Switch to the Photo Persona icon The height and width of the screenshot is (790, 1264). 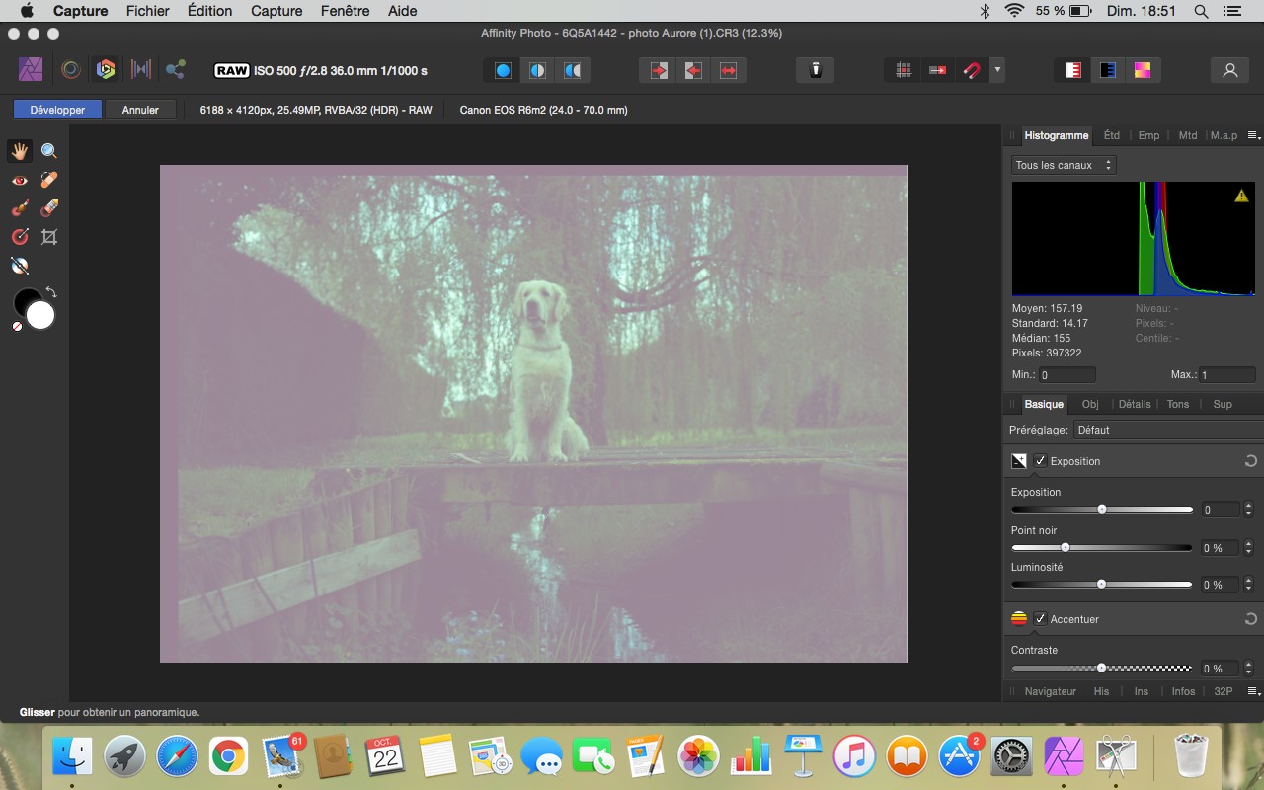[x=31, y=70]
